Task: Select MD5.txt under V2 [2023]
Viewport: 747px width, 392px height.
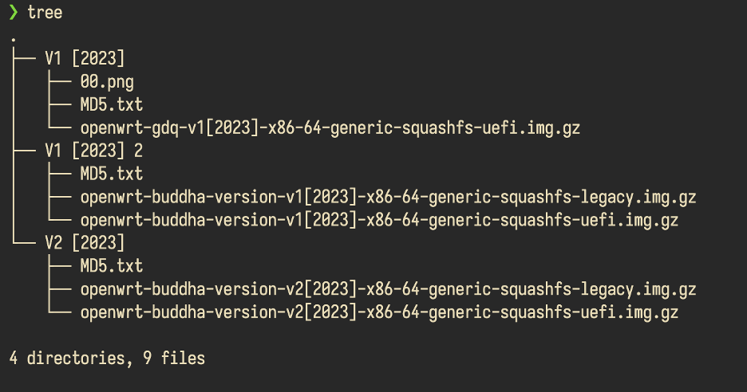Action: [112, 266]
